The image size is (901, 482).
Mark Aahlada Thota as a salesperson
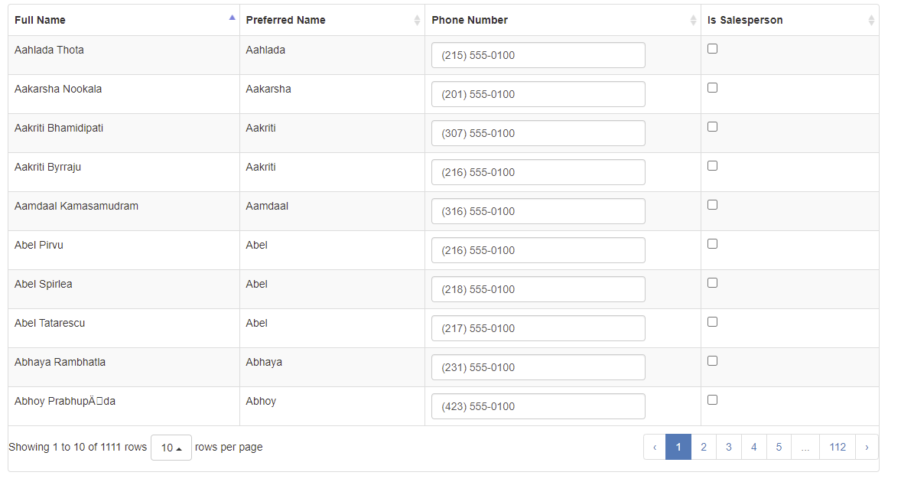point(712,48)
